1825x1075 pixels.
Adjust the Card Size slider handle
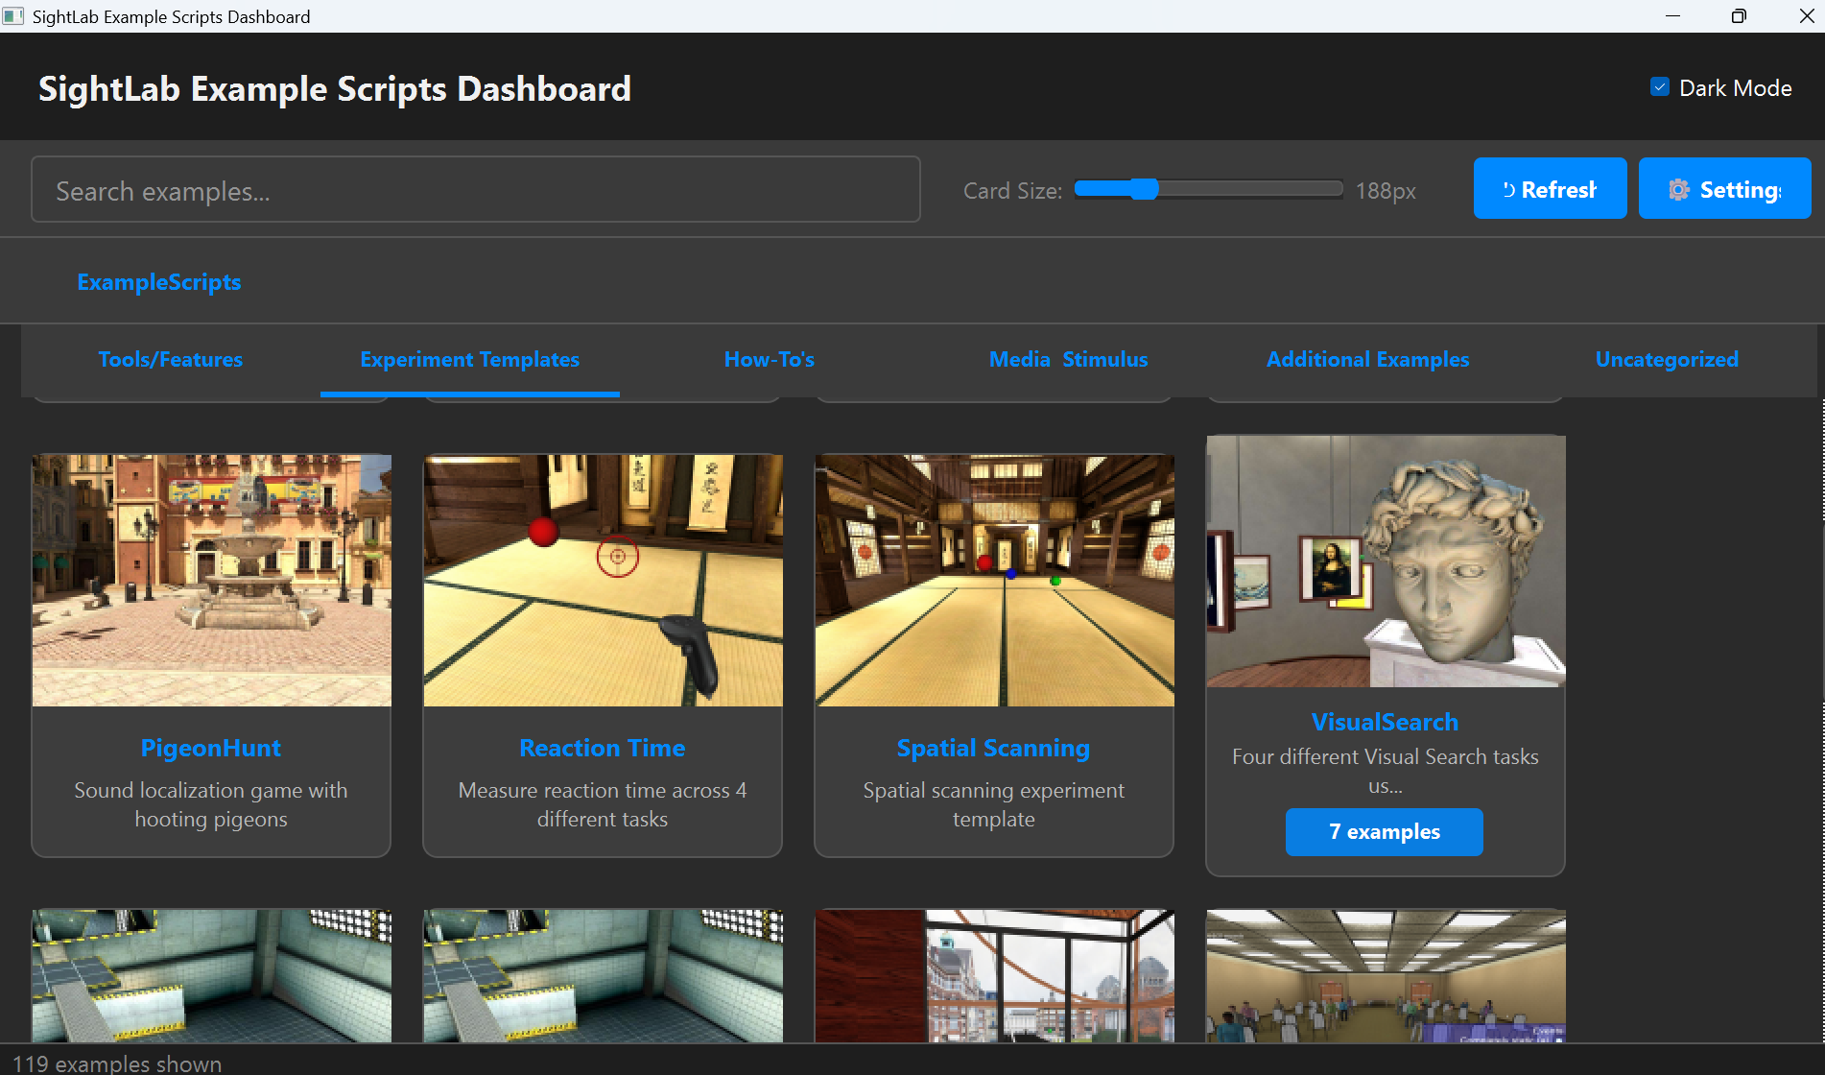point(1143,189)
